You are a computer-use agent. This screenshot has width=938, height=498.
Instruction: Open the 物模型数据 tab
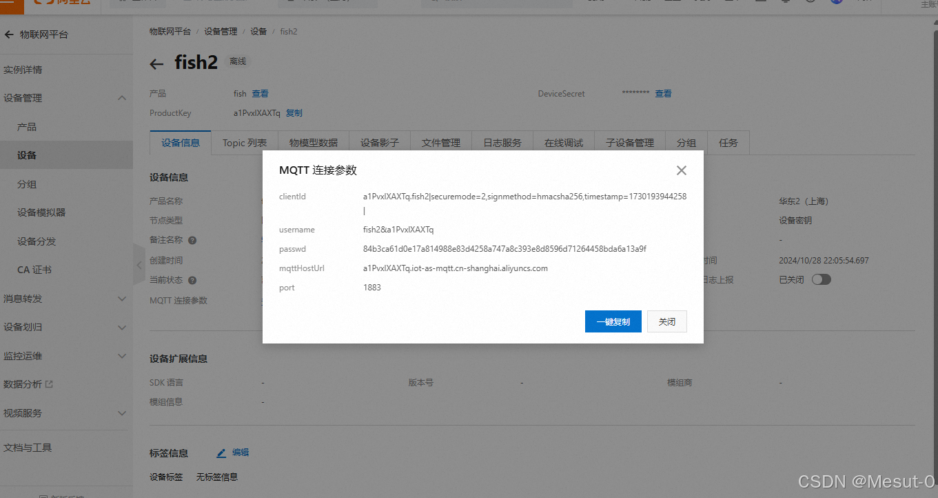[314, 143]
